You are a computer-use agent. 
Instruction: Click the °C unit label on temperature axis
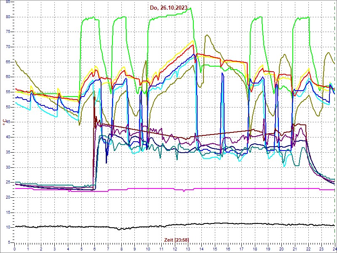[x=4, y=122]
